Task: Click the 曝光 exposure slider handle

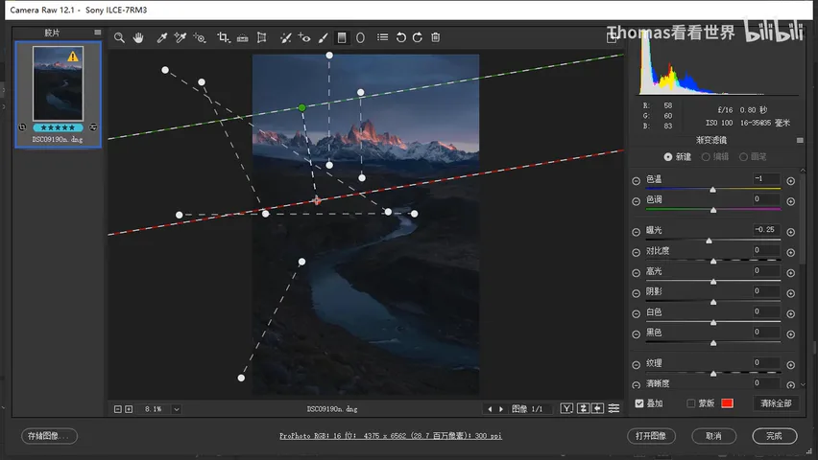Action: (x=709, y=241)
